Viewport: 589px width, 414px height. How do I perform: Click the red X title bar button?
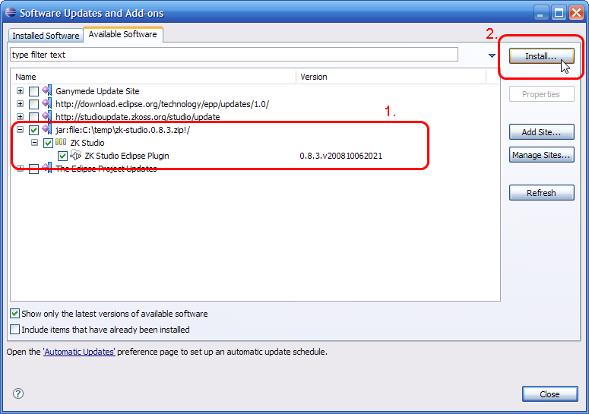point(576,13)
